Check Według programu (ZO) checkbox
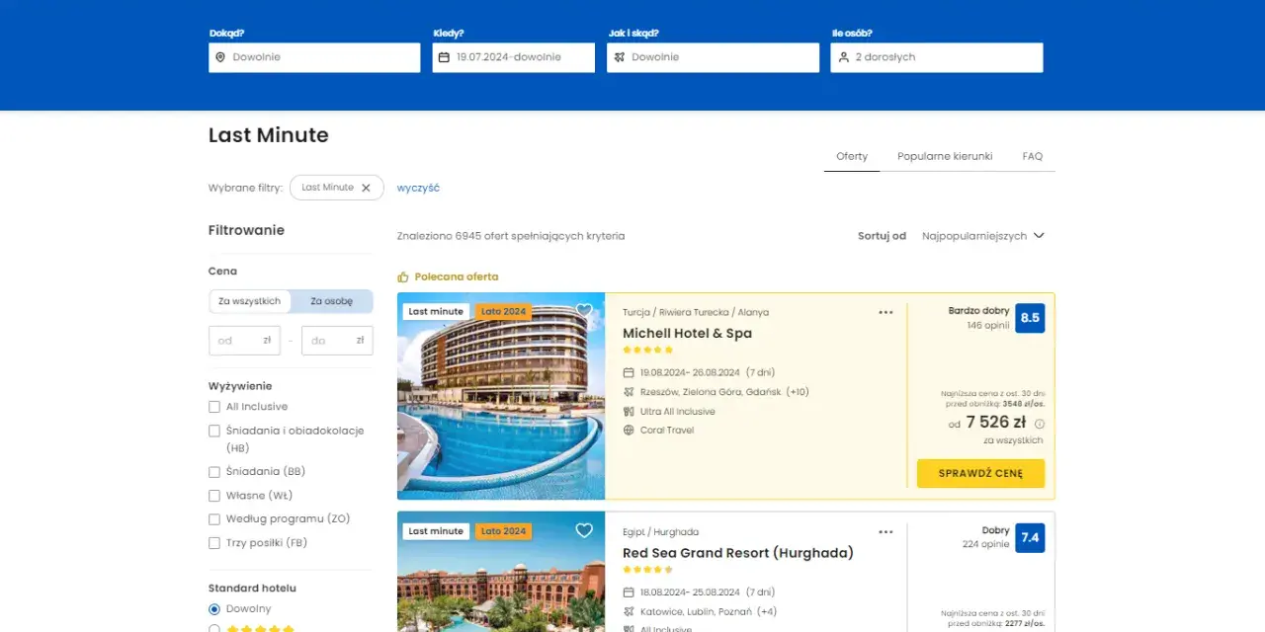Screen dimensions: 1265x632 click(x=214, y=519)
